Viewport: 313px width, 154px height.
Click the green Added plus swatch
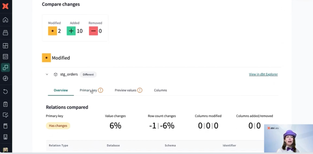[71, 31]
